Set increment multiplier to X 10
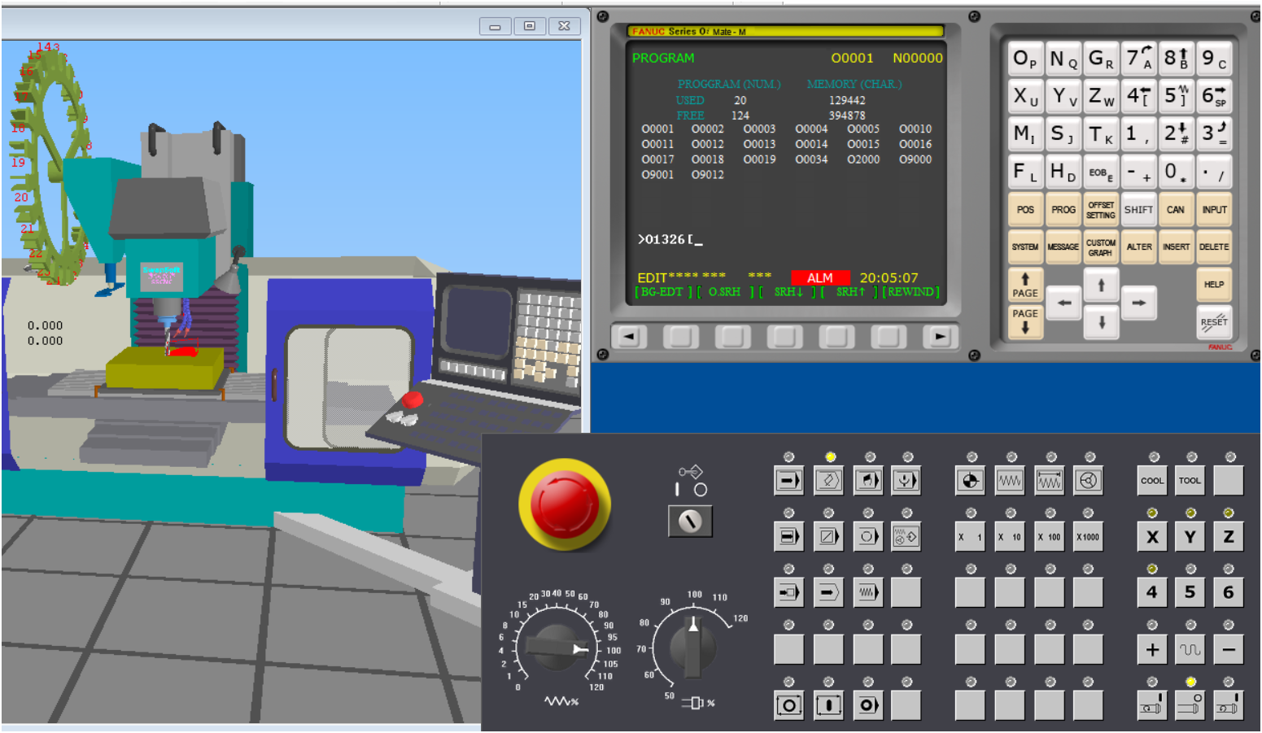Viewport: 1262px width, 733px height. [x=1010, y=536]
